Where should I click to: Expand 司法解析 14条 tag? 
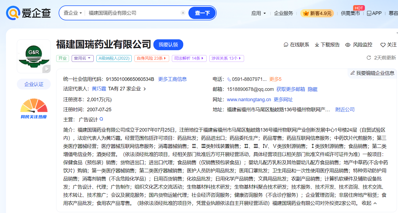tap(189, 58)
